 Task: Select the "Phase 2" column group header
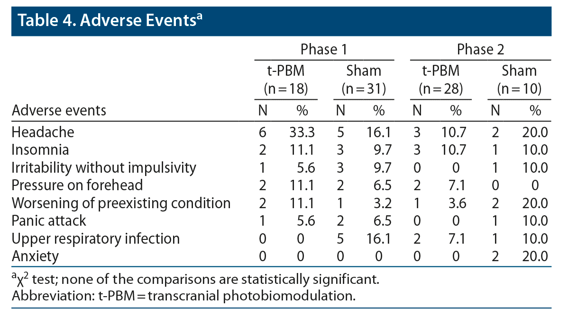pyautogui.click(x=480, y=50)
